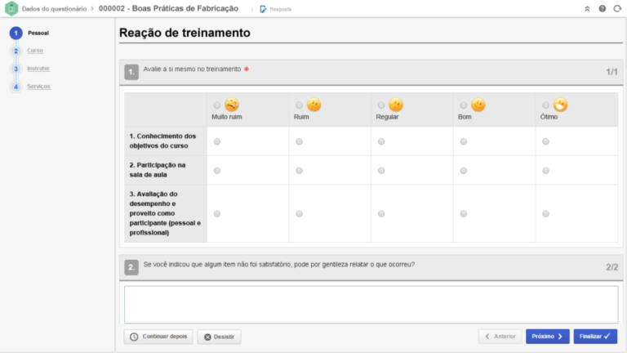Click the Continuar depois button
The width and height of the screenshot is (627, 353).
click(x=158, y=336)
